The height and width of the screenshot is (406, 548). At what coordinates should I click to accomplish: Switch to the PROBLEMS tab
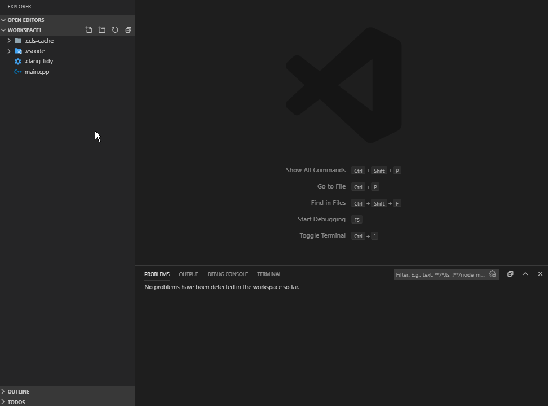157,274
